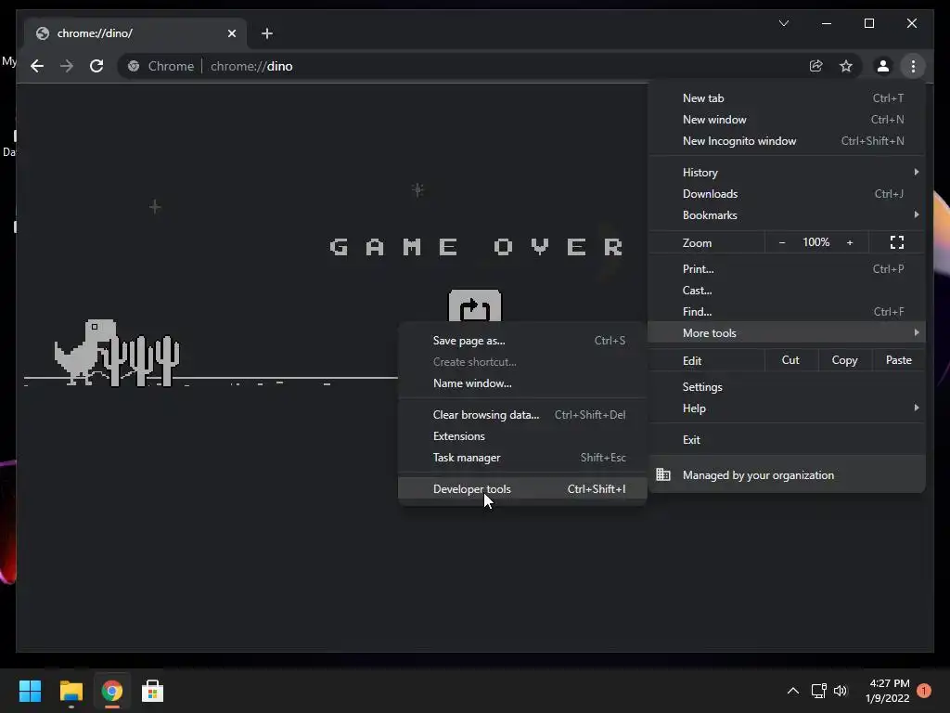The image size is (950, 713).
Task: Click the Copy button
Action: point(844,360)
